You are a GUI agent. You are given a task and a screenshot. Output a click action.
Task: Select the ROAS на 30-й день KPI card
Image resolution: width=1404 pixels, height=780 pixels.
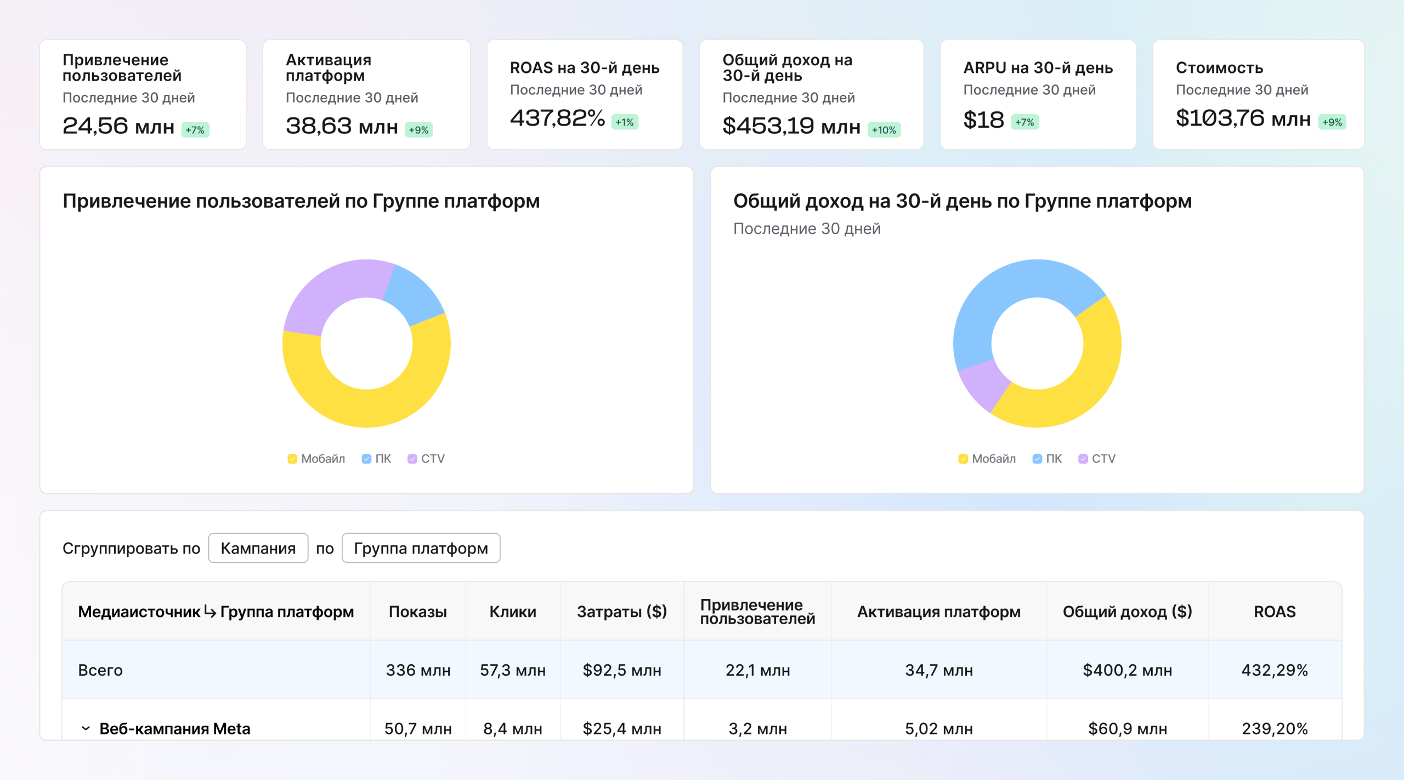pos(584,96)
